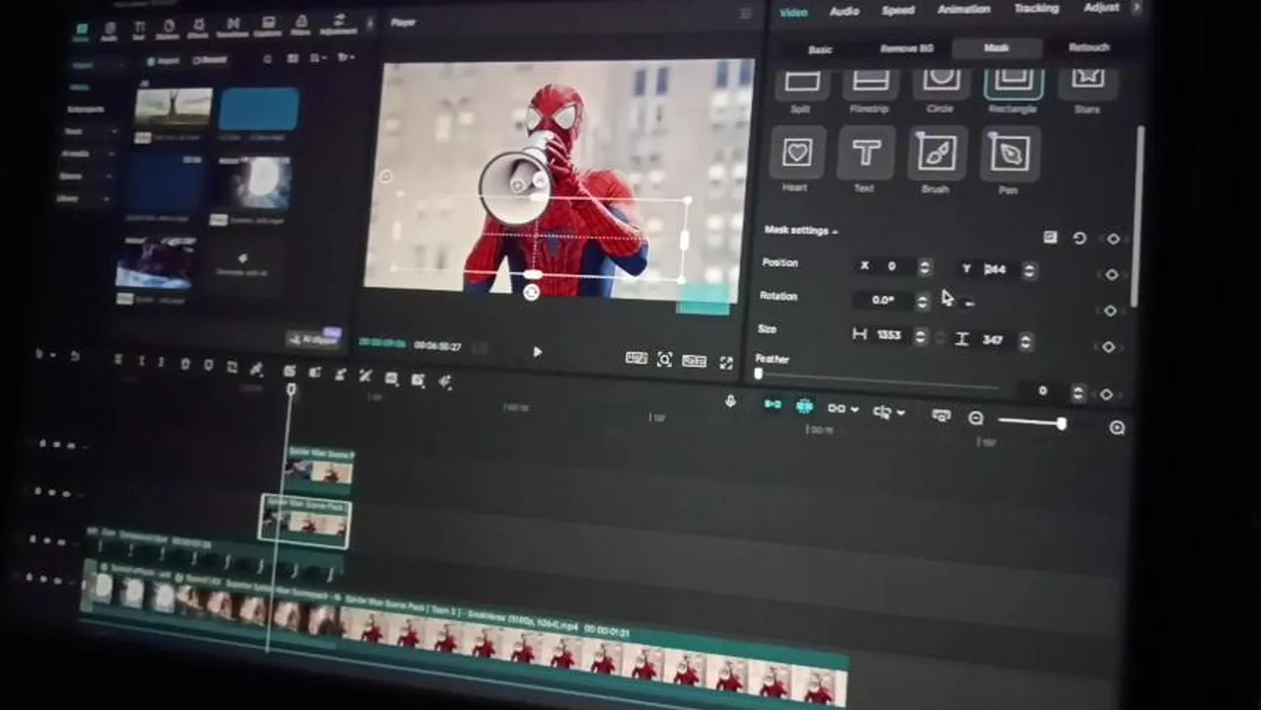Click the Position X value stepper
The image size is (1261, 710).
[925, 267]
